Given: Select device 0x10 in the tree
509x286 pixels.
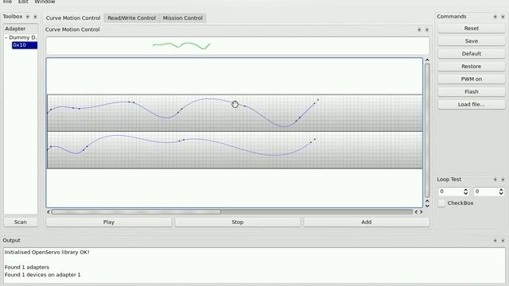Looking at the screenshot, I should 25,45.
